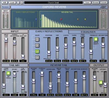The height and width of the screenshot is (98, 109).
Task: Click the Reverb Time value field
Action: [34, 95]
